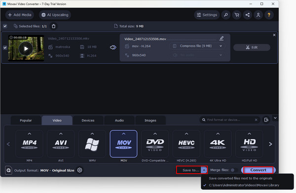Viewport: 296px width, 193px height.
Task: Switch to the Video tab
Action: coord(57,120)
